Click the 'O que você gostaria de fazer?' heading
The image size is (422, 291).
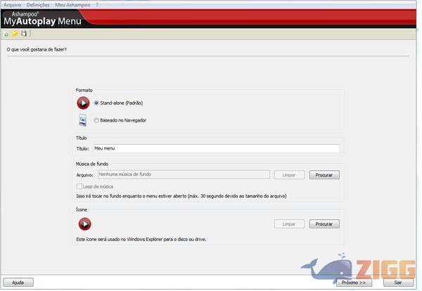[37, 49]
